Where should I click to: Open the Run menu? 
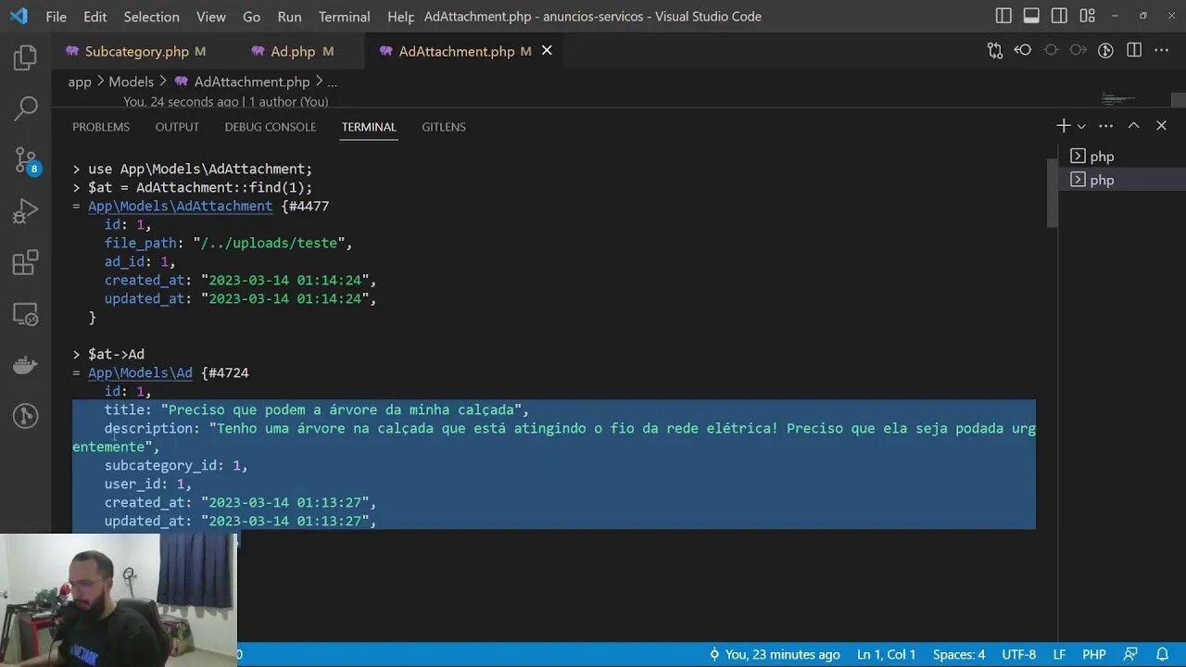pyautogui.click(x=289, y=16)
